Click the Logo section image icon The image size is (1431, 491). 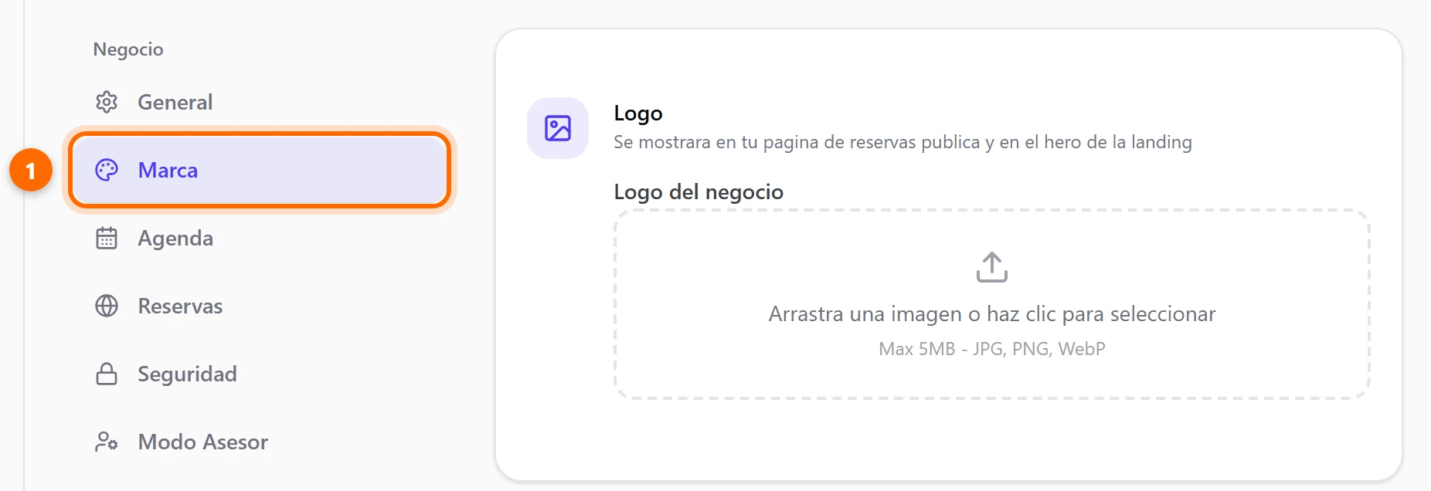[558, 128]
